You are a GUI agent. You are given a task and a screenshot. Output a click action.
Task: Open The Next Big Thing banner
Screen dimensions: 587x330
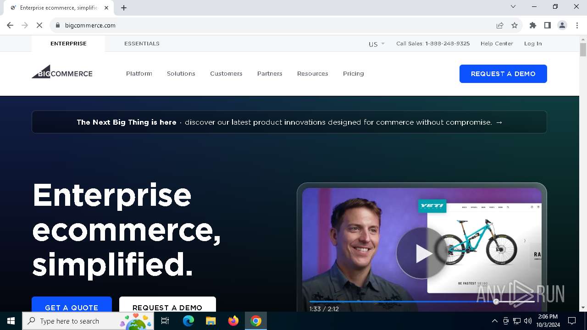[x=289, y=122]
